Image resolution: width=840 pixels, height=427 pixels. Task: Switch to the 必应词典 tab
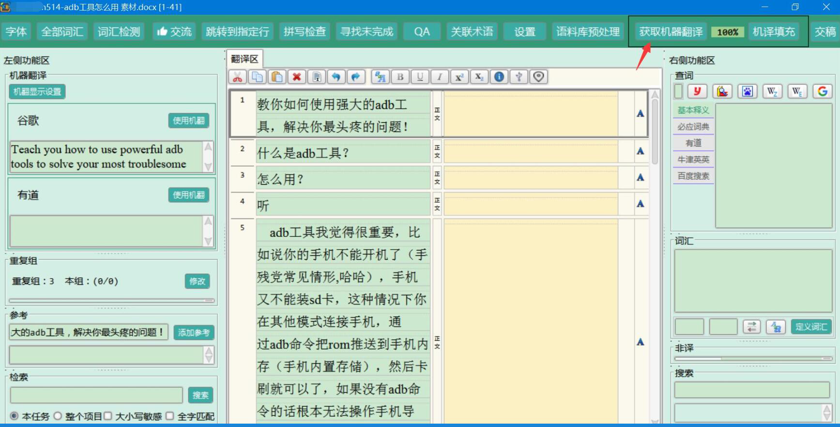tap(693, 127)
